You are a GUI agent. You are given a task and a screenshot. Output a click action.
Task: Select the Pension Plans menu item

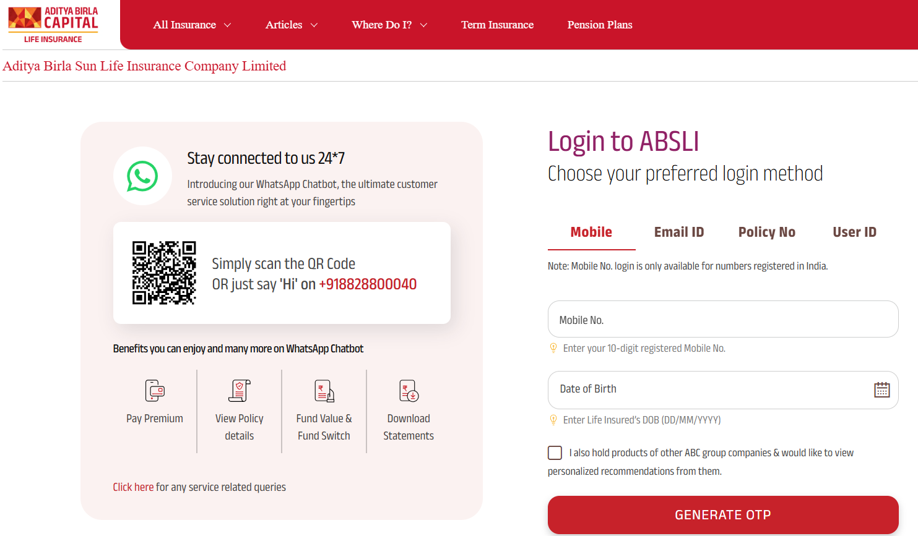[599, 25]
